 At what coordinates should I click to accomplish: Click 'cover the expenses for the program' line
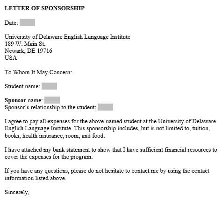(x=49, y=157)
